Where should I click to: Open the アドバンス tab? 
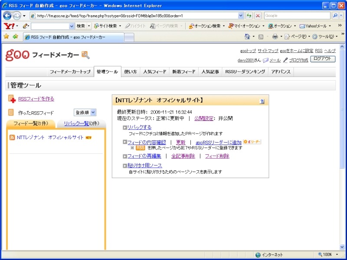(281, 71)
